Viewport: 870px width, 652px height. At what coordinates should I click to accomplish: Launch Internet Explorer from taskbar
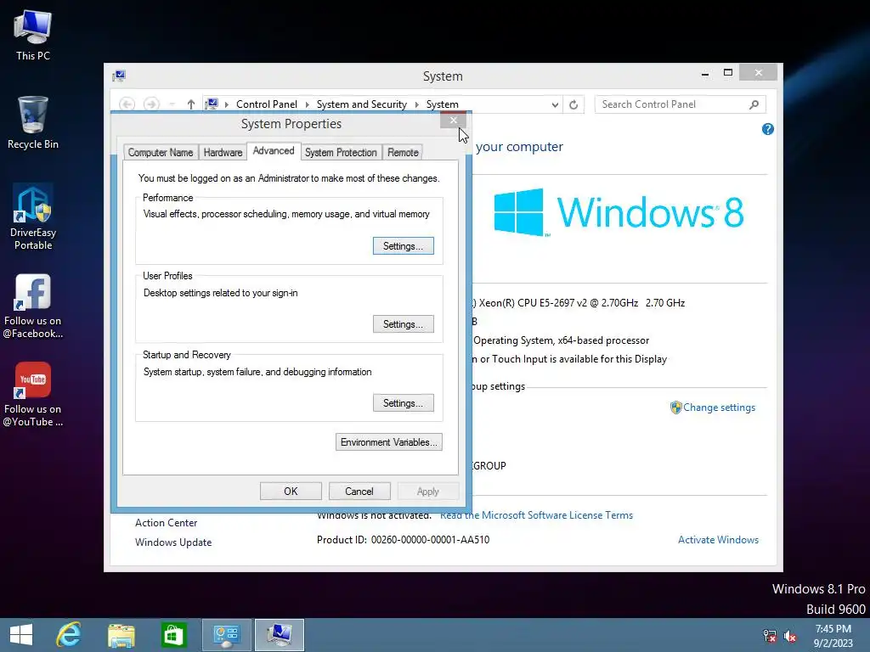coord(69,635)
